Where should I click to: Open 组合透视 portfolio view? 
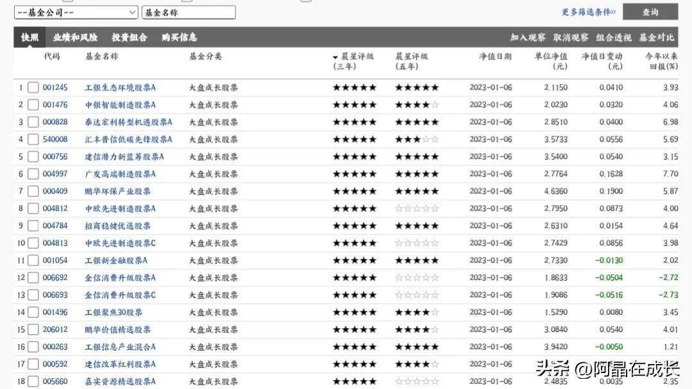614,37
